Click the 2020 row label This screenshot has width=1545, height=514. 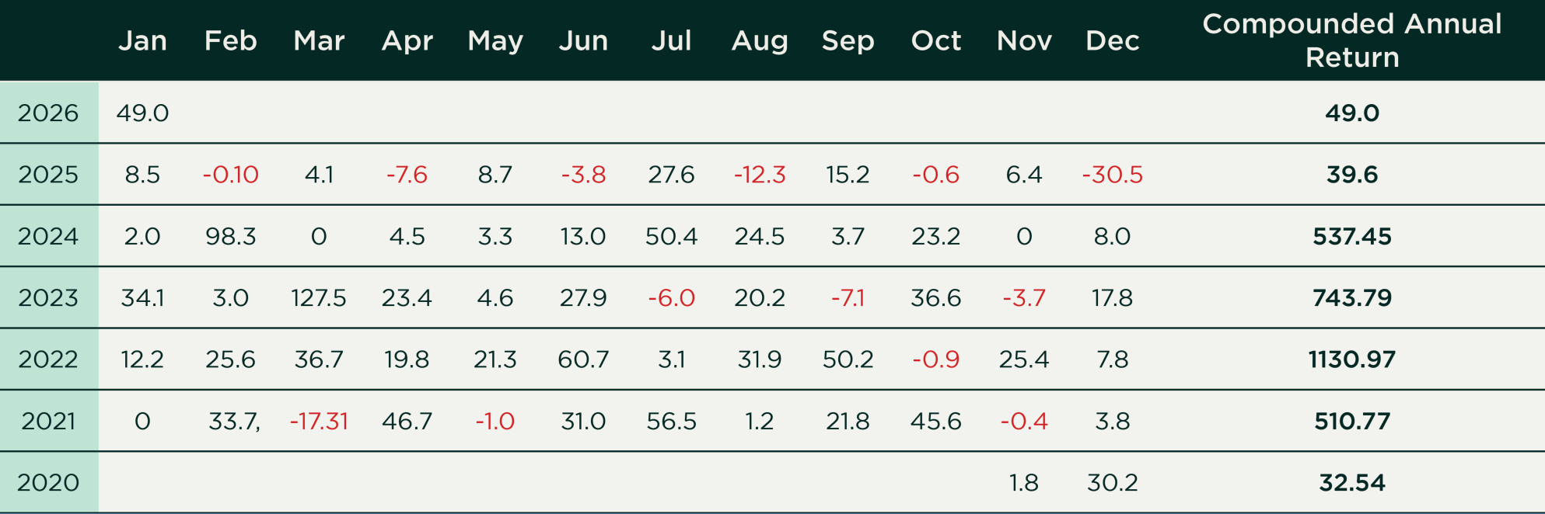tap(48, 483)
